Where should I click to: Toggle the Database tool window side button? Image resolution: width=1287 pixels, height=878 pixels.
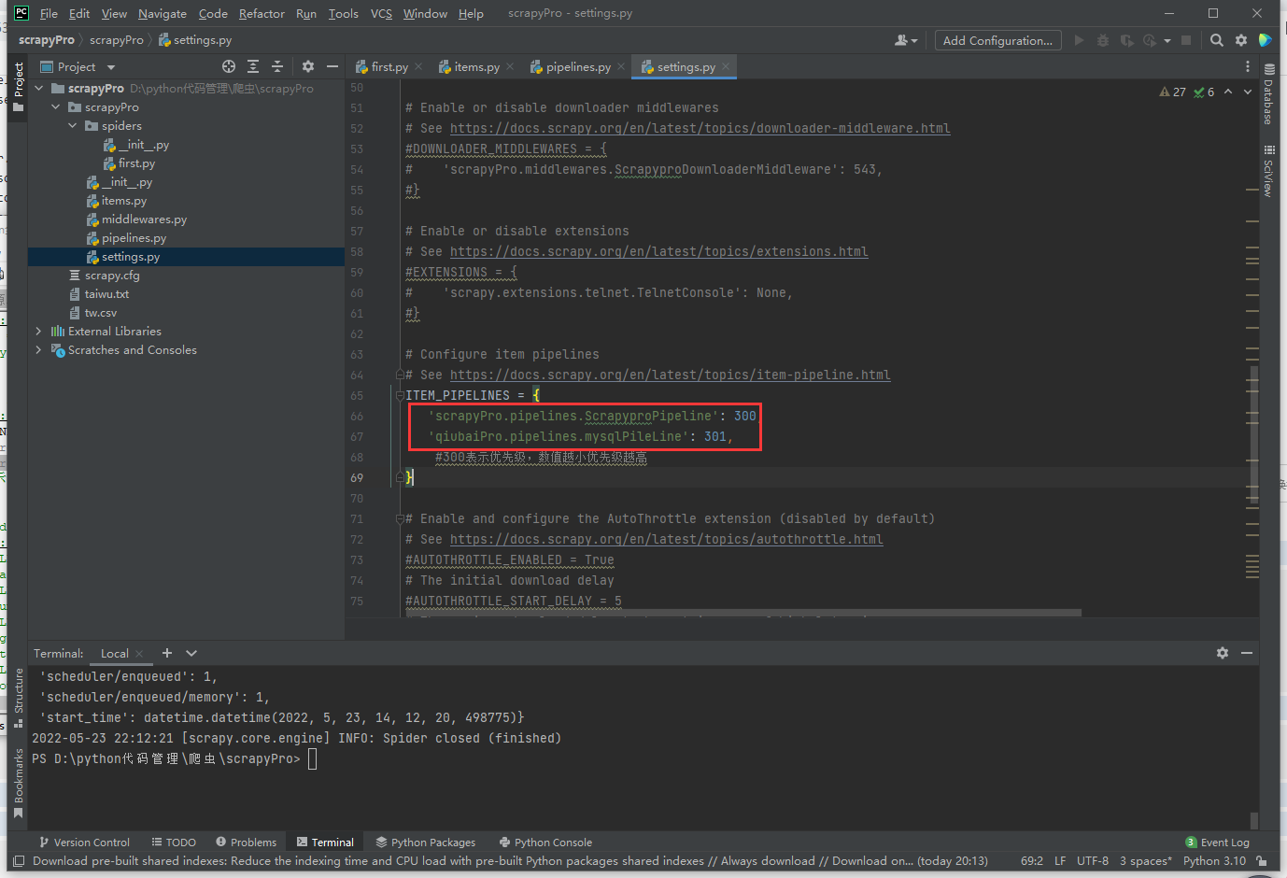coord(1268,94)
